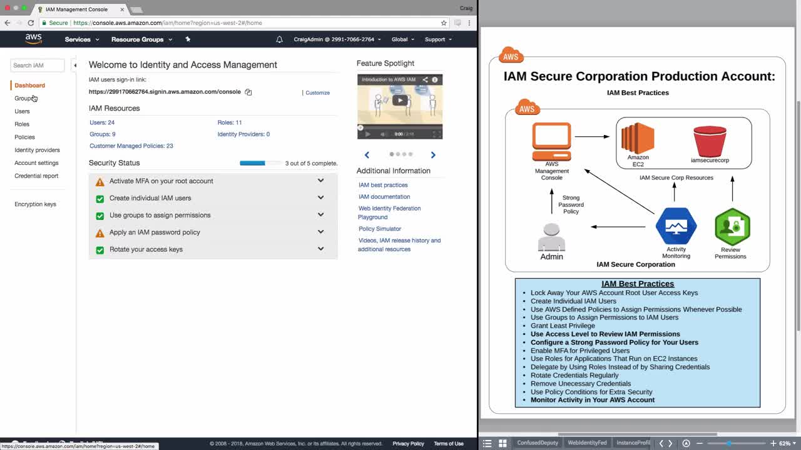
Task: Open the pin shortcuts icon in AWS navbar
Action: [x=188, y=39]
